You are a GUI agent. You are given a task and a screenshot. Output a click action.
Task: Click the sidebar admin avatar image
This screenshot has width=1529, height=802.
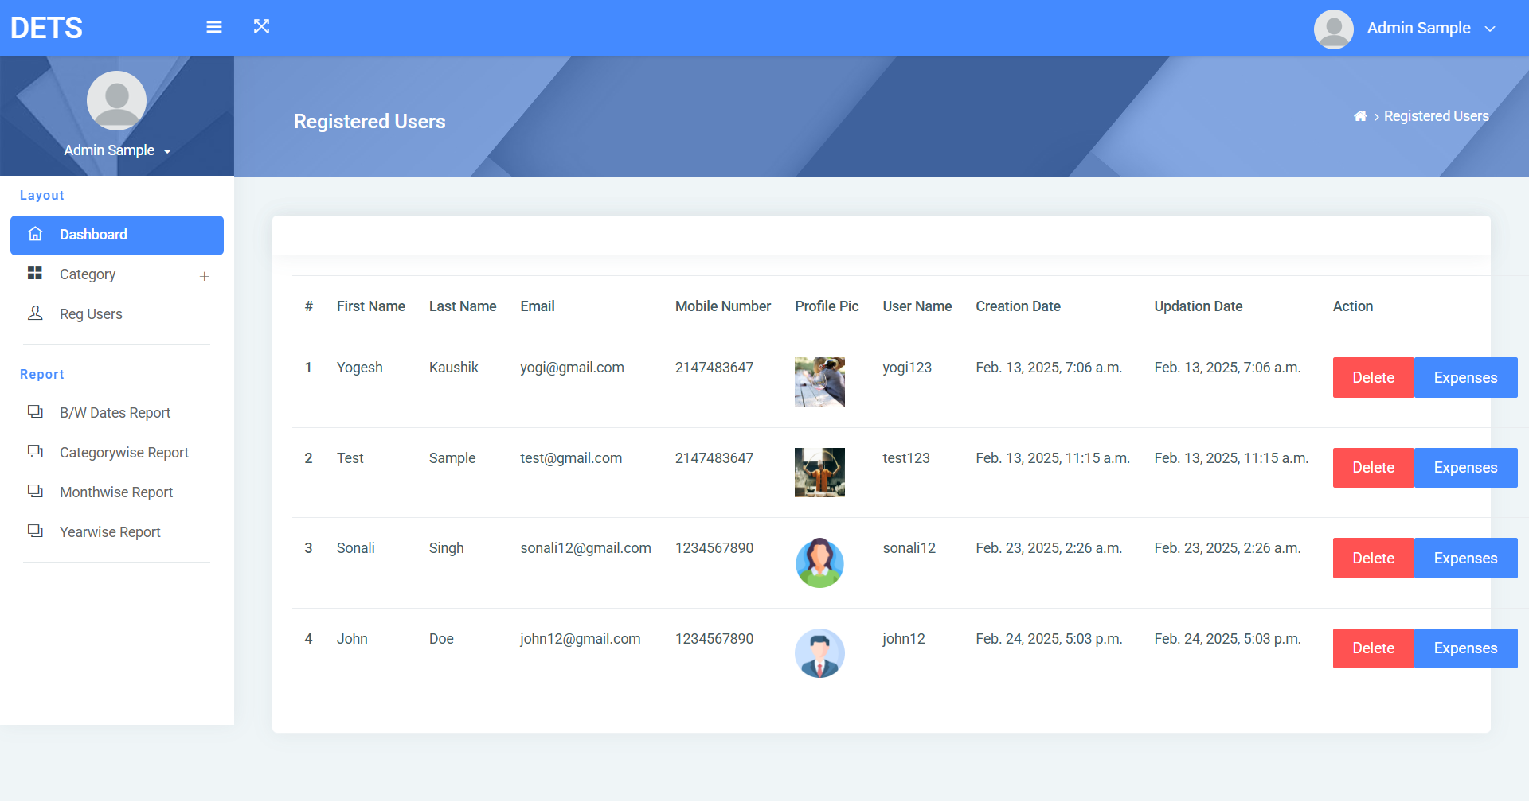tap(116, 100)
